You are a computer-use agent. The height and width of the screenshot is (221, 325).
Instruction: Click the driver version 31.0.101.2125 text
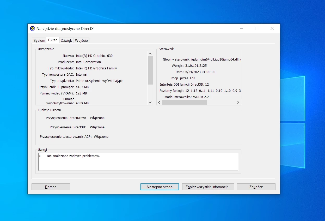point(196,65)
